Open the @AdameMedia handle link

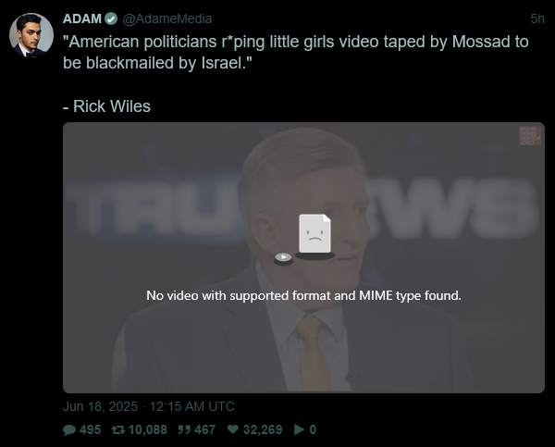[167, 19]
